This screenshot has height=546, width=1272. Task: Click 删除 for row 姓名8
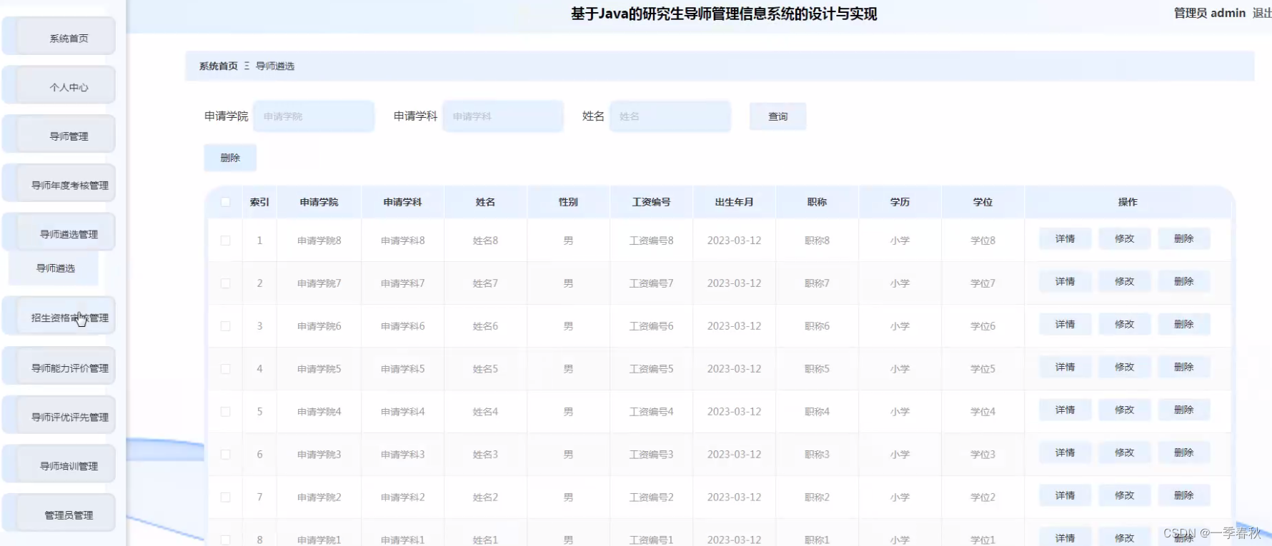pyautogui.click(x=1183, y=239)
